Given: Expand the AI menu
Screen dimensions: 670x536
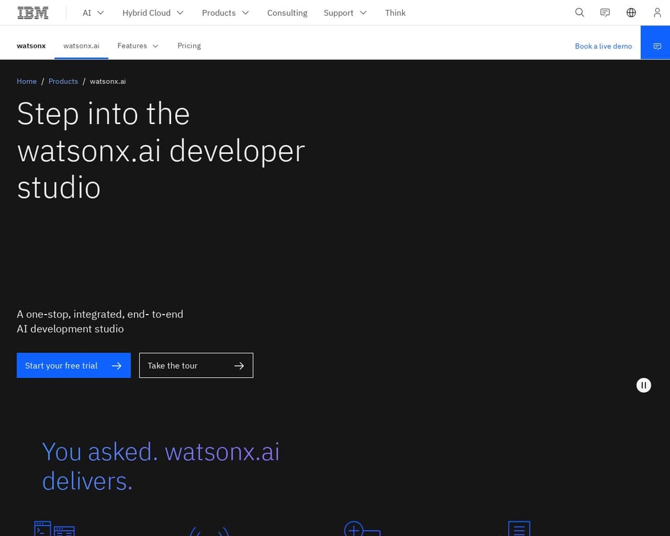Looking at the screenshot, I should 93,13.
